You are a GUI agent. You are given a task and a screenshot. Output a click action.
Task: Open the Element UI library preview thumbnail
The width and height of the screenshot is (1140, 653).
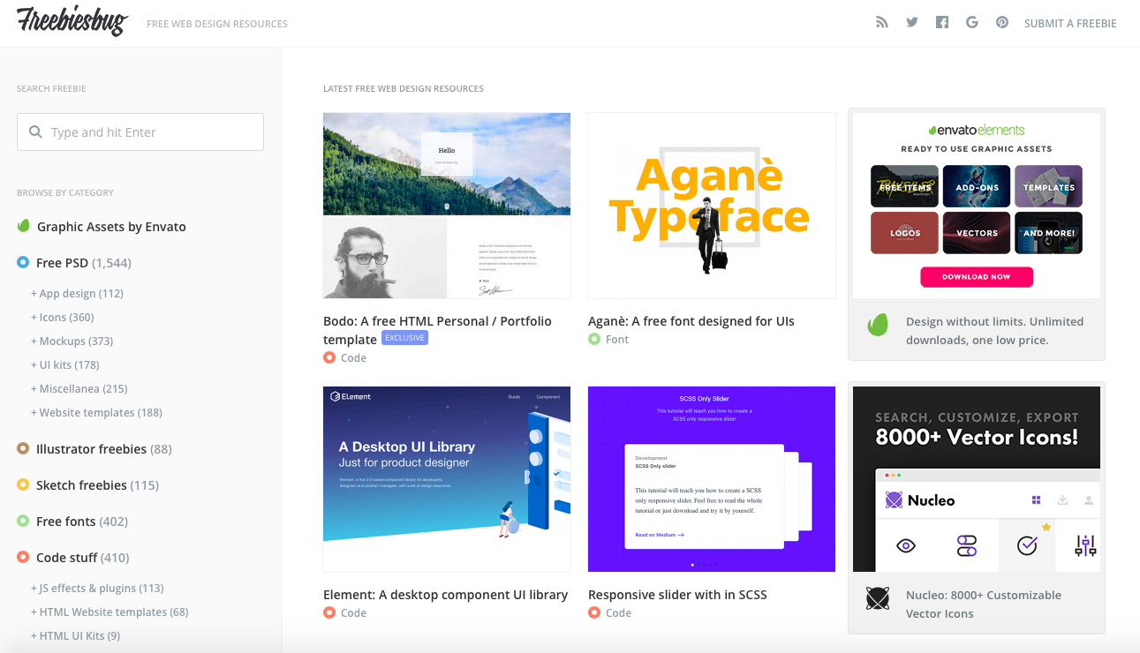pyautogui.click(x=447, y=479)
